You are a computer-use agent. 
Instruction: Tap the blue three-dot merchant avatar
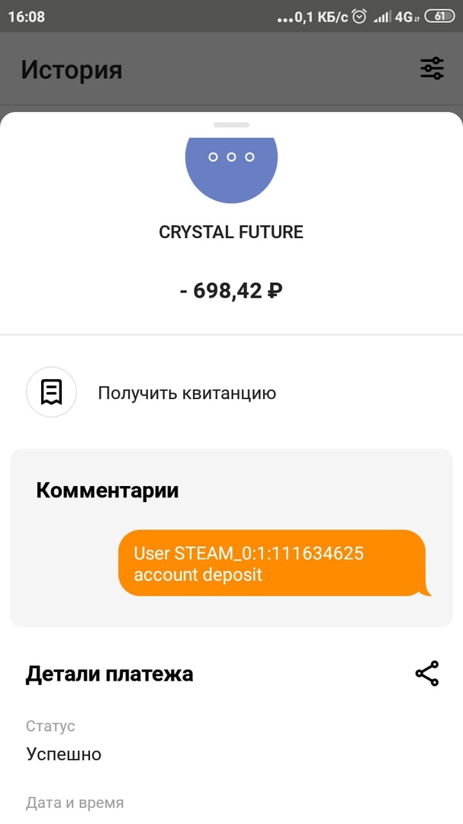point(231,164)
